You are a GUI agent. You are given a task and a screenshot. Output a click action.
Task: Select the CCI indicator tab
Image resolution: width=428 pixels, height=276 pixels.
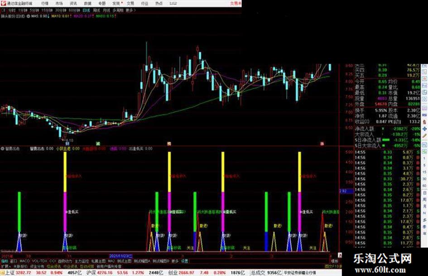[x=53, y=261]
